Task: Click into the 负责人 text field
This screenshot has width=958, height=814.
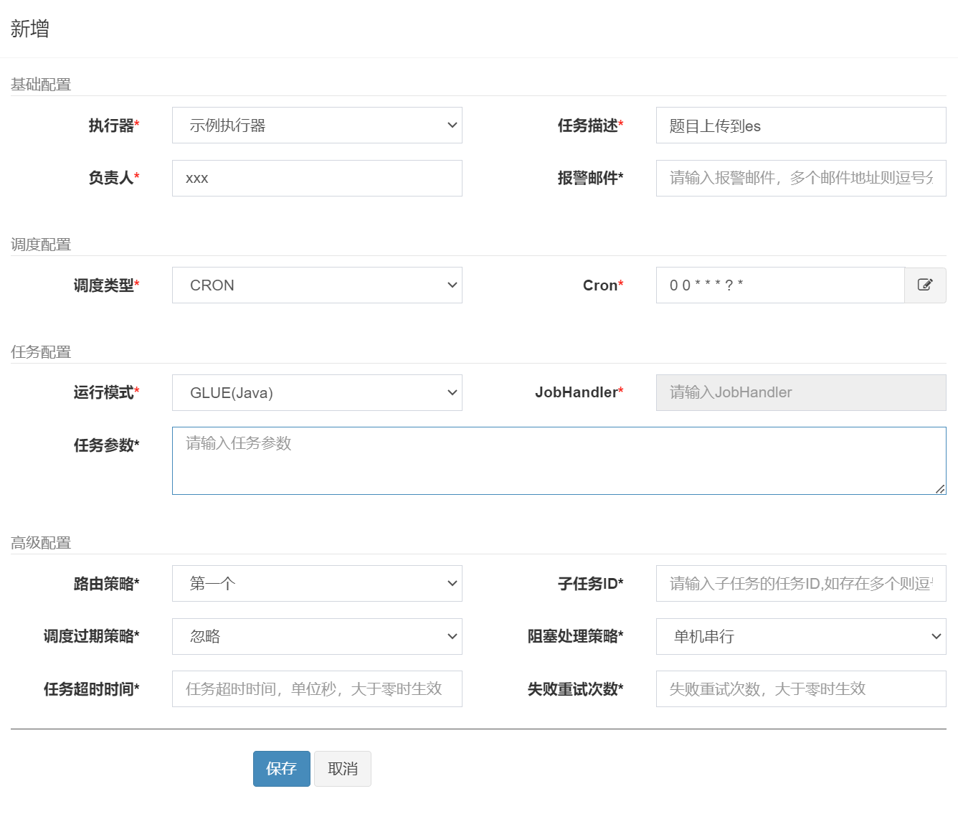Action: (x=317, y=179)
